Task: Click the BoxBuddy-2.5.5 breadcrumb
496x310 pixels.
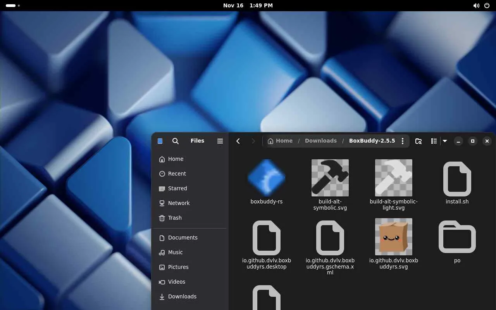Action: [x=372, y=141]
